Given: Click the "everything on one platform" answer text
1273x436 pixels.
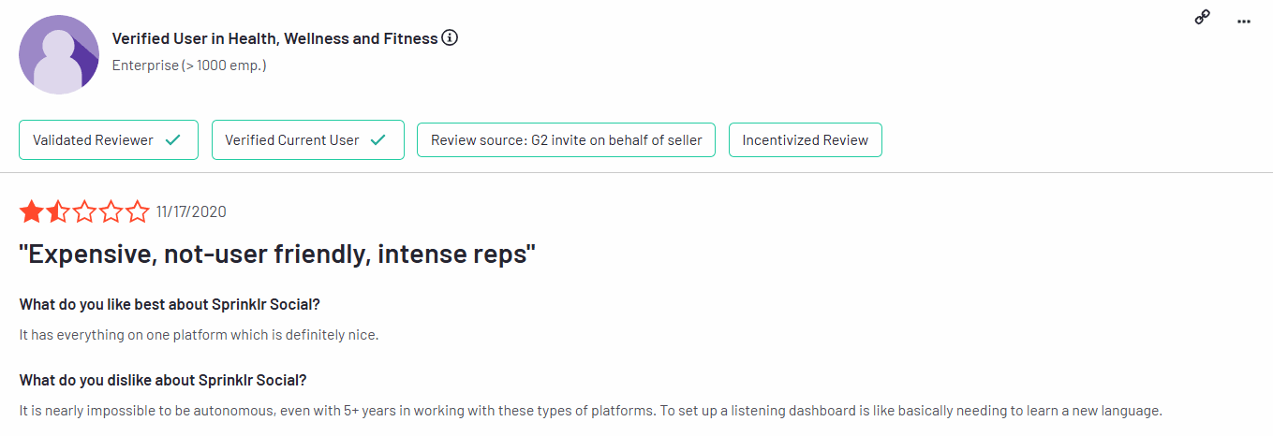Looking at the screenshot, I should click(x=199, y=334).
